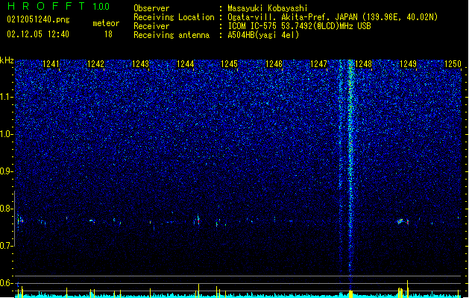Click the 1242 time marker
Image resolution: width=469 pixels, height=298 pixels.
95,64
